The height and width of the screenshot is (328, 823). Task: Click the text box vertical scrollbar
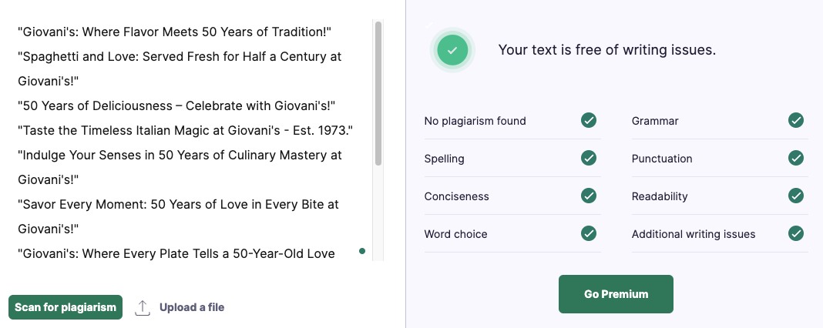click(378, 95)
